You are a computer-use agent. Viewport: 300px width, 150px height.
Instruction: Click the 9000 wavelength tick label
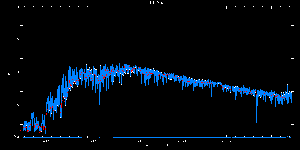click(271, 141)
